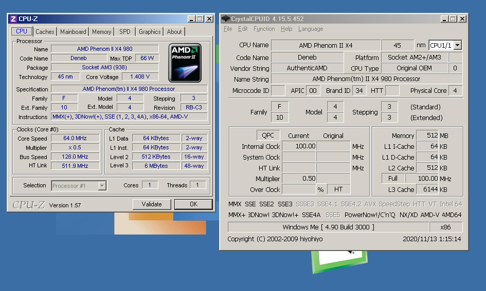Close the CrystalCPUID window

coord(462,19)
